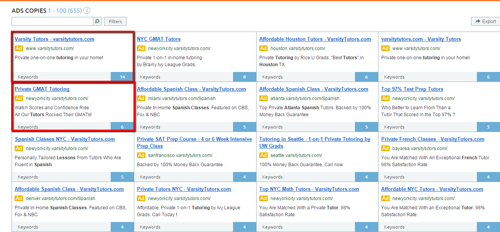Screen dimensions: 500x232
Task: Select the houston.varsitytutors.com/ display URL
Action: click(297, 48)
